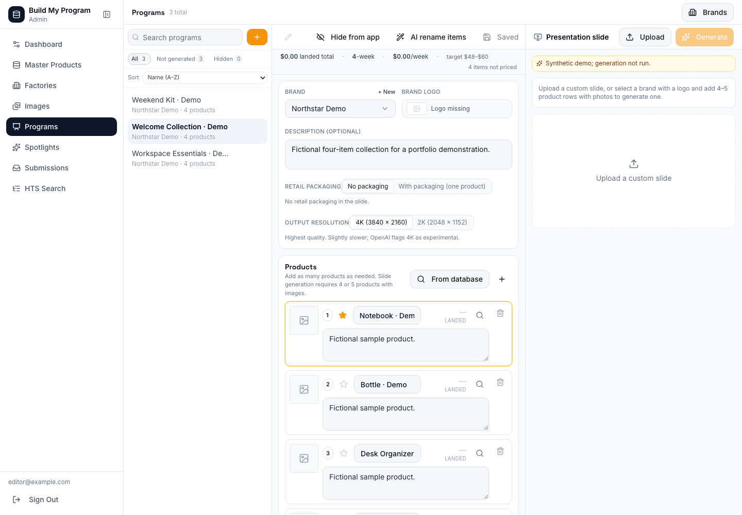This screenshot has height=515, width=742.
Task: Search database for Notebook product row
Action: pyautogui.click(x=480, y=315)
